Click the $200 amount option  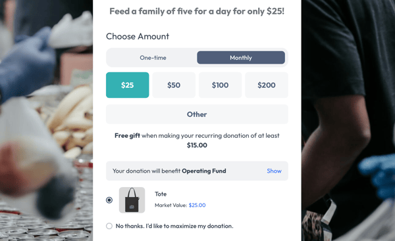(x=267, y=85)
